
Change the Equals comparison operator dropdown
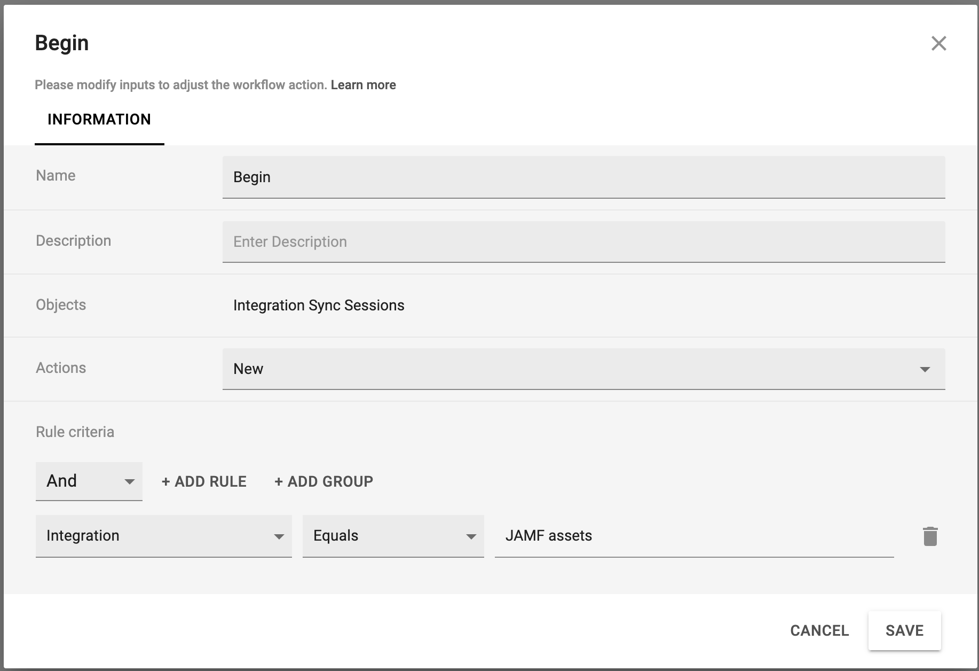pos(393,536)
